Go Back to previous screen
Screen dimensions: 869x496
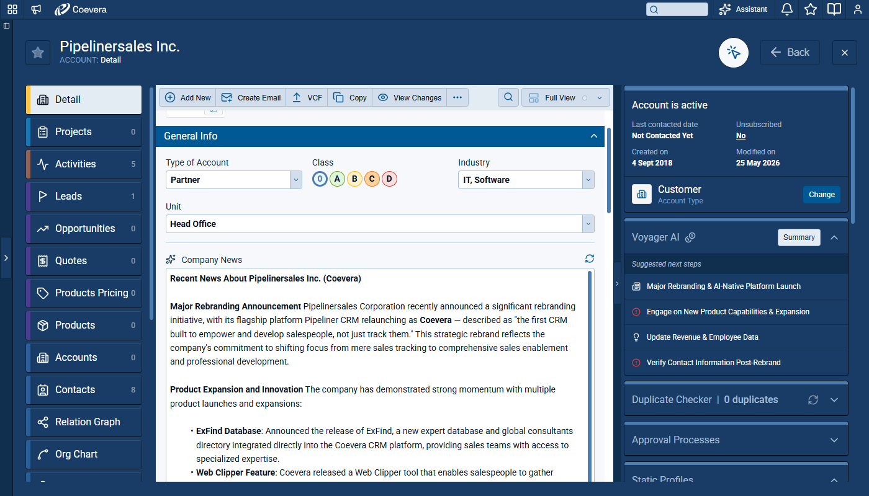tap(790, 53)
